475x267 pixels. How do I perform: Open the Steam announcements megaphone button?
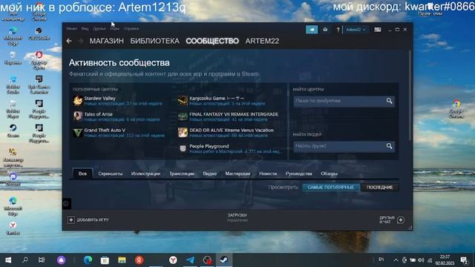point(312,30)
